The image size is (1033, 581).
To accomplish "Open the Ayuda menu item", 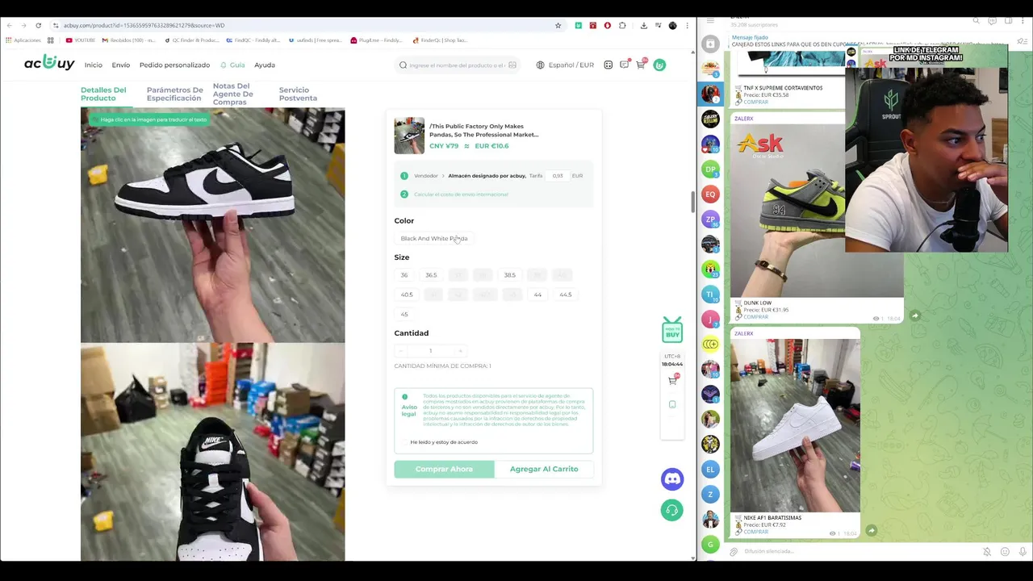I will 265,65.
